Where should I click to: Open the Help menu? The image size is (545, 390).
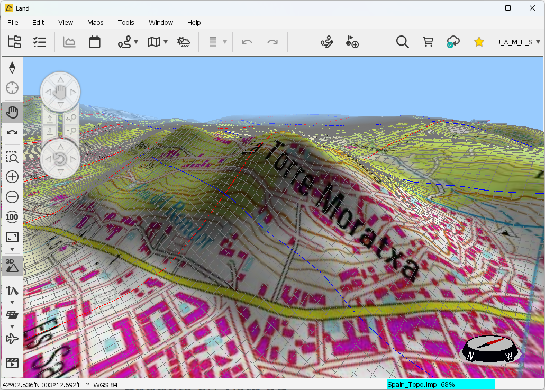[x=194, y=23]
